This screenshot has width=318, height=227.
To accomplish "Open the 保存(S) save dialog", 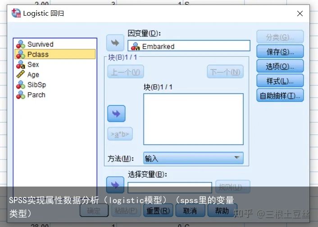I will [280, 52].
